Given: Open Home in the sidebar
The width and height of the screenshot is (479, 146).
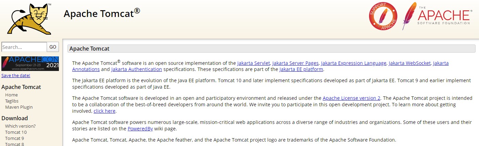Looking at the screenshot, I should [12, 95].
